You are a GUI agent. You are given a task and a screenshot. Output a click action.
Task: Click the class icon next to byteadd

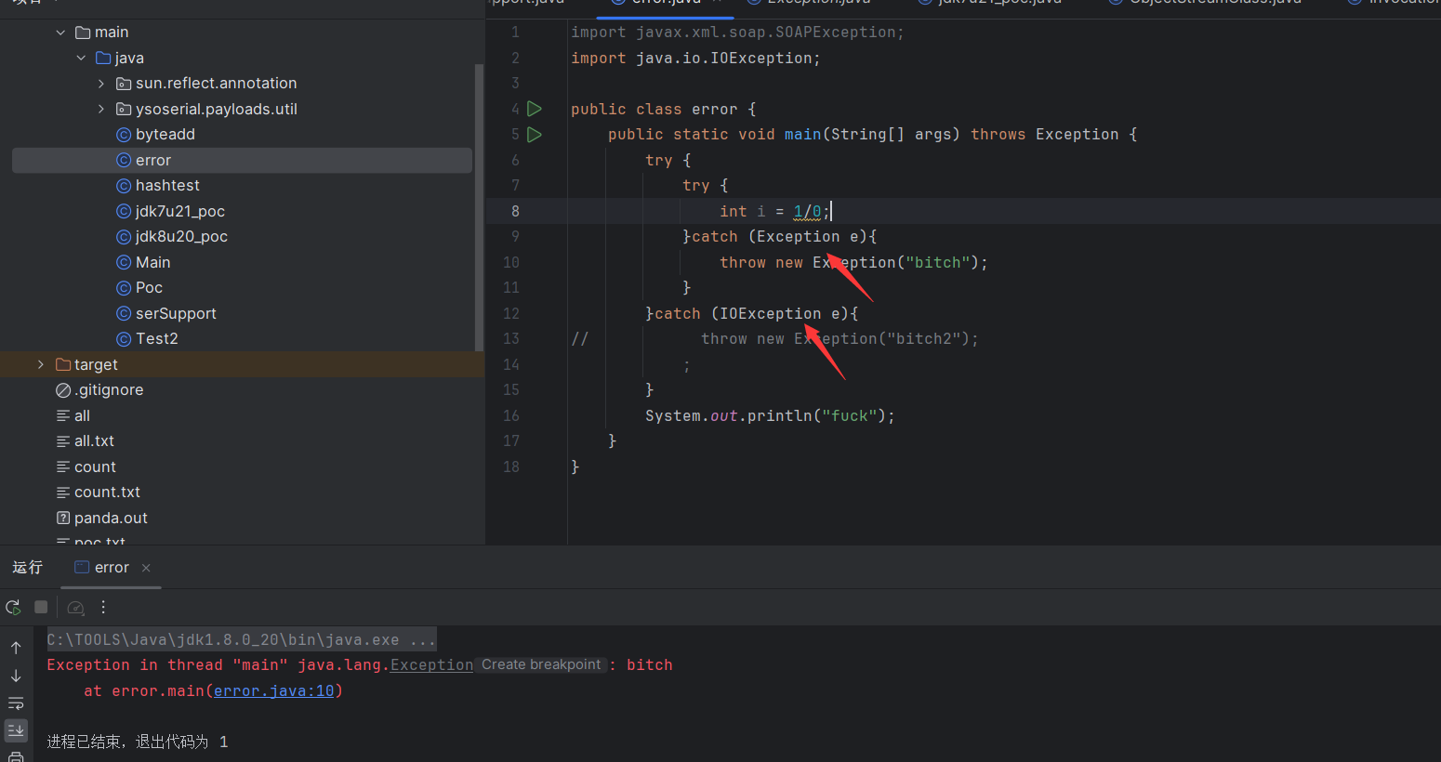(124, 135)
